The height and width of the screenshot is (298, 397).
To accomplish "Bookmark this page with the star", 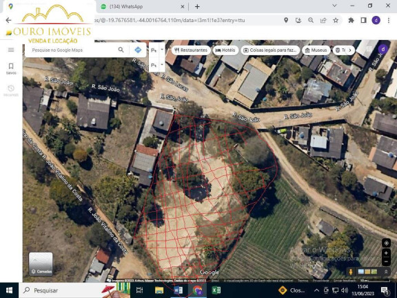I will [336, 20].
